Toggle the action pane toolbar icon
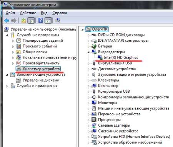This screenshot has height=147, width=173. (x=48, y=20)
